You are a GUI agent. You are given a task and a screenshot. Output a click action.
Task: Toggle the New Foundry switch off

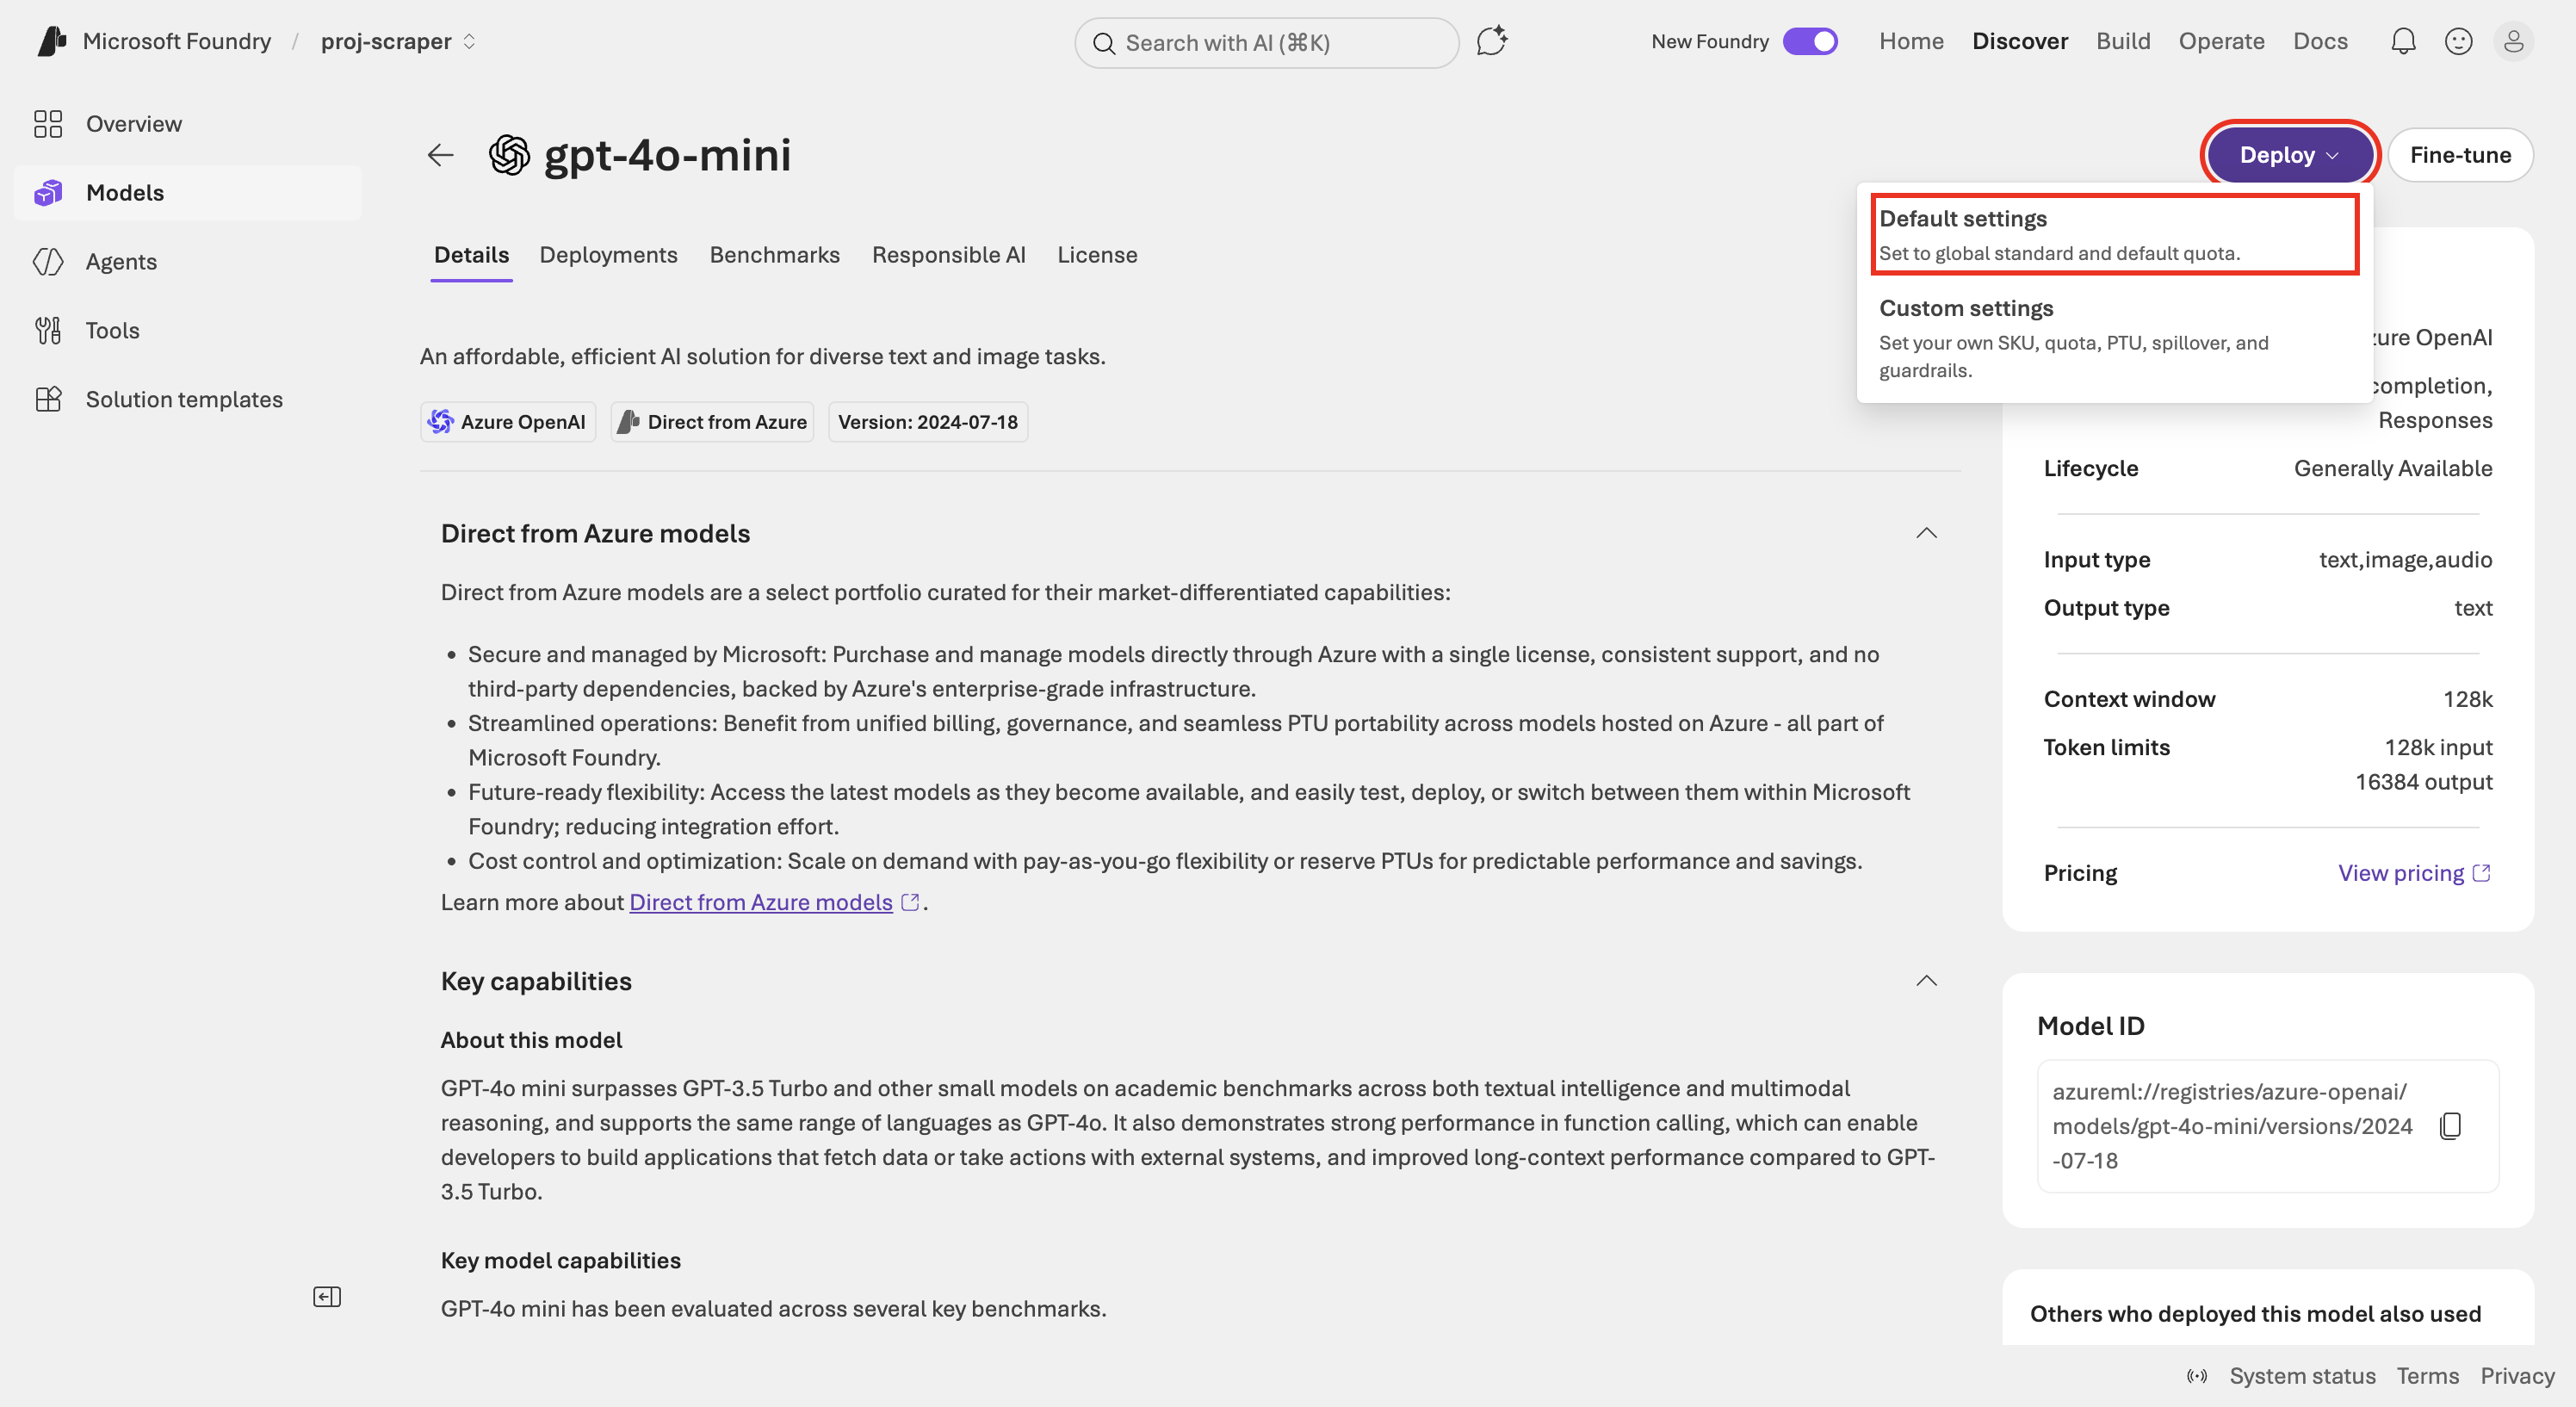pyautogui.click(x=1810, y=41)
